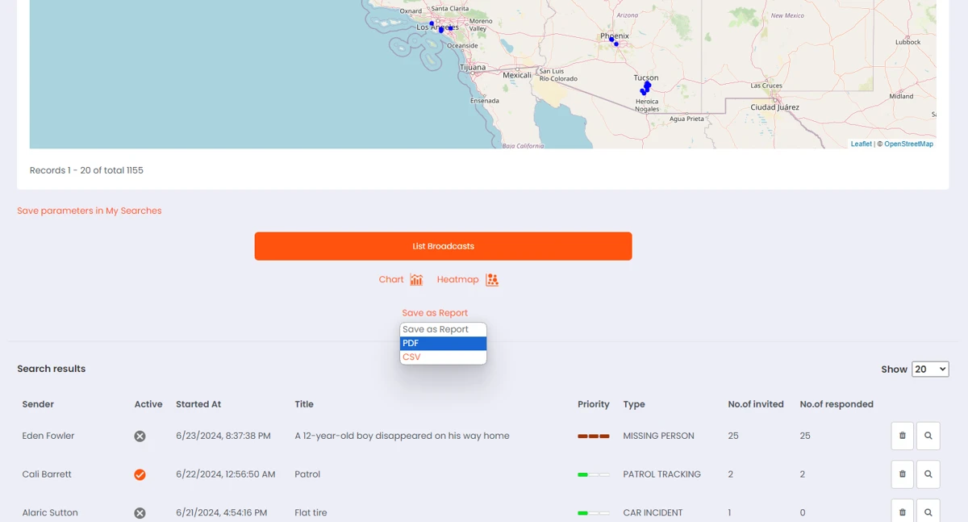
Task: Click the red priority bar for Missing Person
Action: coord(593,436)
